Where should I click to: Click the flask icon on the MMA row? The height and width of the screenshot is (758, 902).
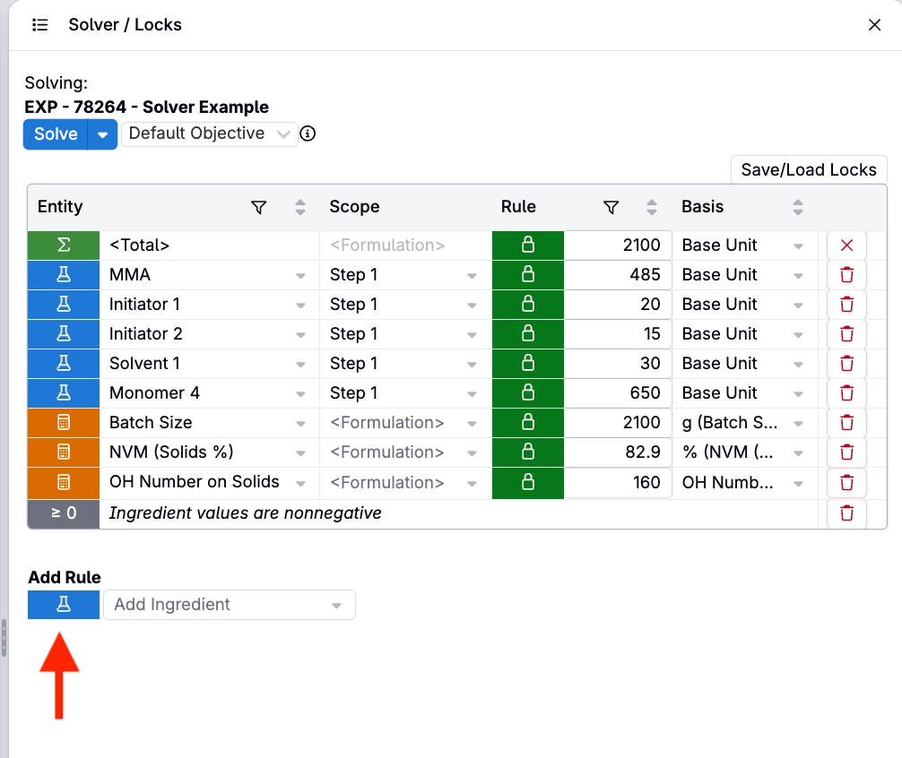click(x=64, y=275)
